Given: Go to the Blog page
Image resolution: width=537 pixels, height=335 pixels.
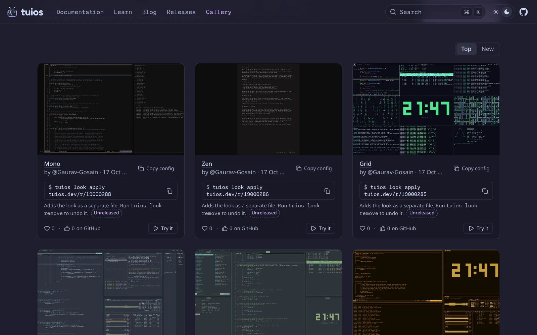Looking at the screenshot, I should click(149, 12).
